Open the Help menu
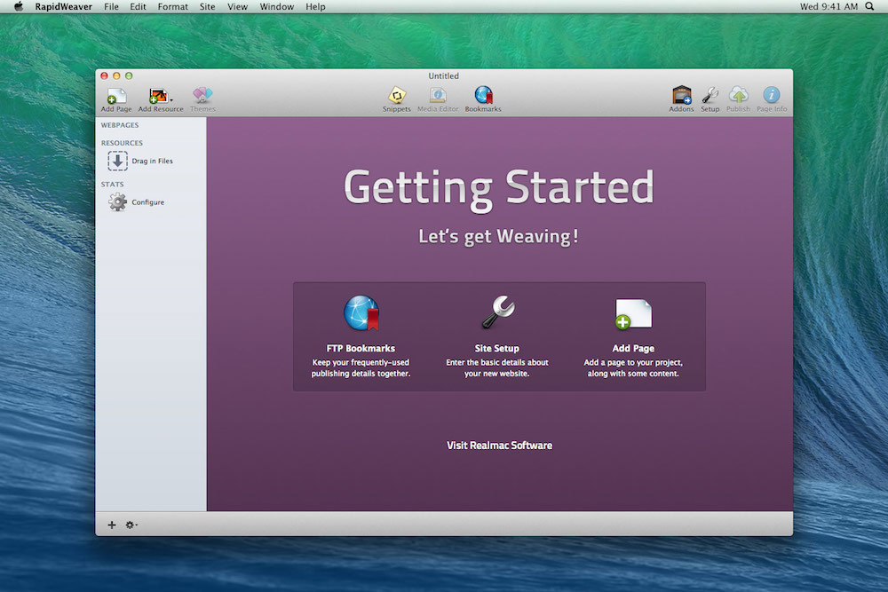Image resolution: width=888 pixels, height=592 pixels. (315, 7)
